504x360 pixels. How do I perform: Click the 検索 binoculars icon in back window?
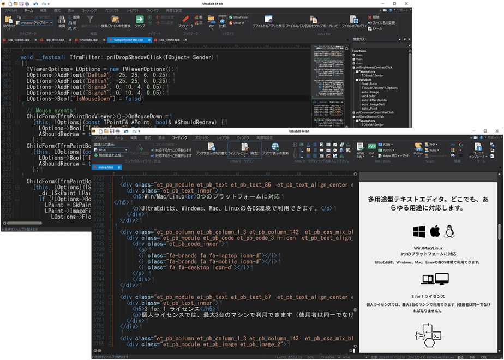pos(62,20)
